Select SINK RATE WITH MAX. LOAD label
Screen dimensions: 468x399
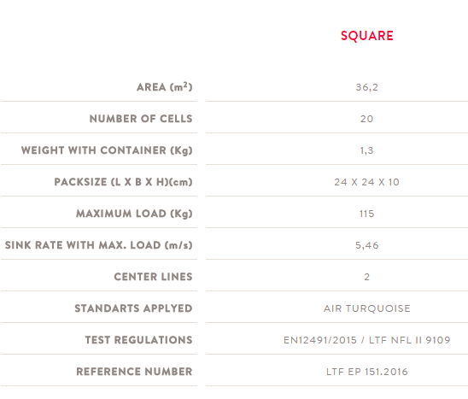click(98, 245)
